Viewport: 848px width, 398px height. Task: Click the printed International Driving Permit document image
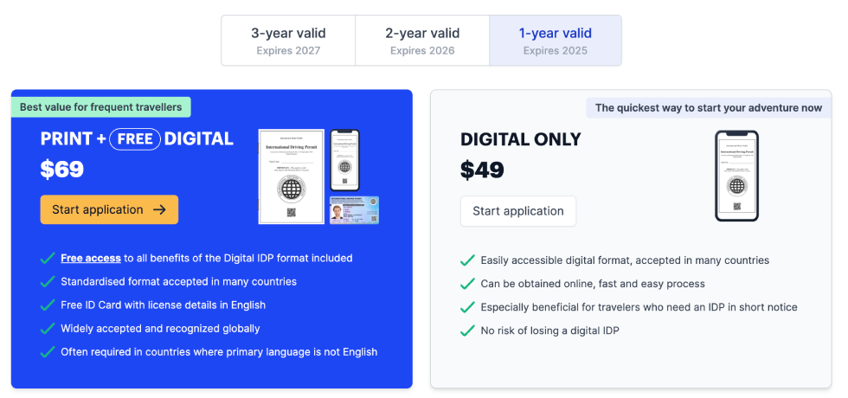click(291, 177)
